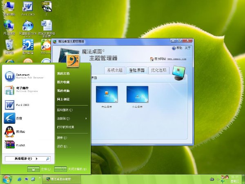
Task: Click the QQ penguin tray icon
Action: click(227, 177)
